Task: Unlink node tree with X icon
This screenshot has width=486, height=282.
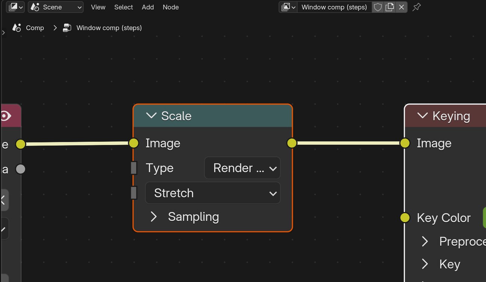Action: [x=402, y=7]
